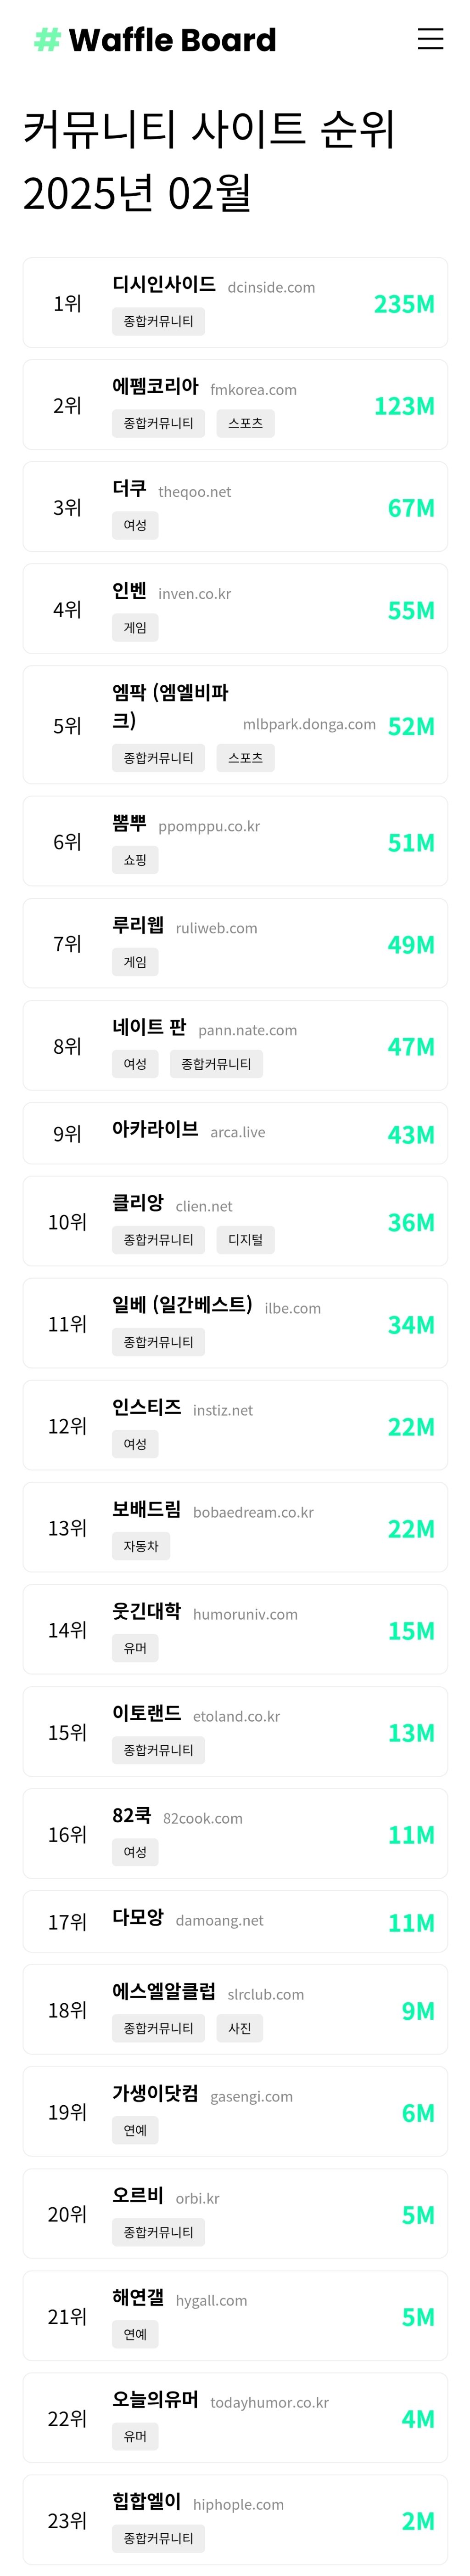470x2576 pixels.
Task: Click the 쇼핑 tag under 뽐뿌
Action: (135, 860)
